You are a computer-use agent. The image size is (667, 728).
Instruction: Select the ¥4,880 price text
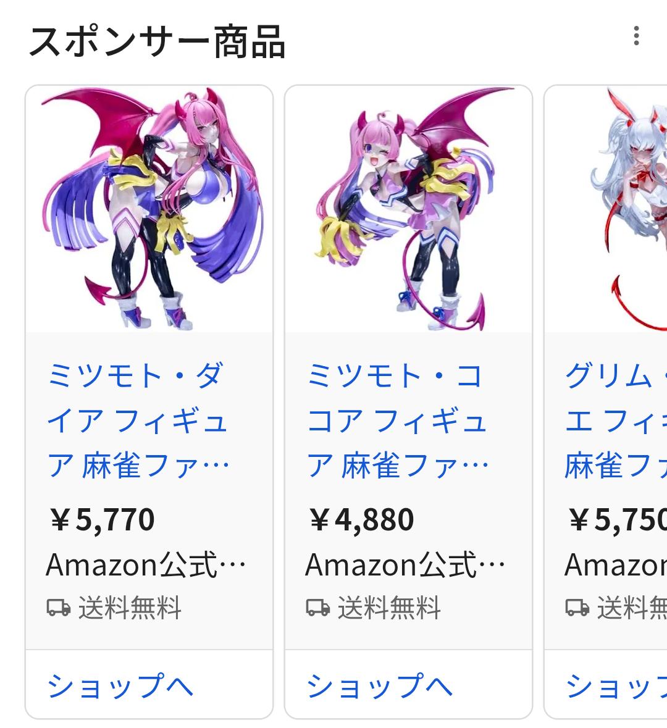pyautogui.click(x=361, y=519)
